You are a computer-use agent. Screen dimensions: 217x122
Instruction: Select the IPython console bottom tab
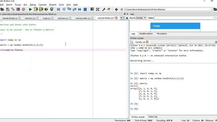138,117
